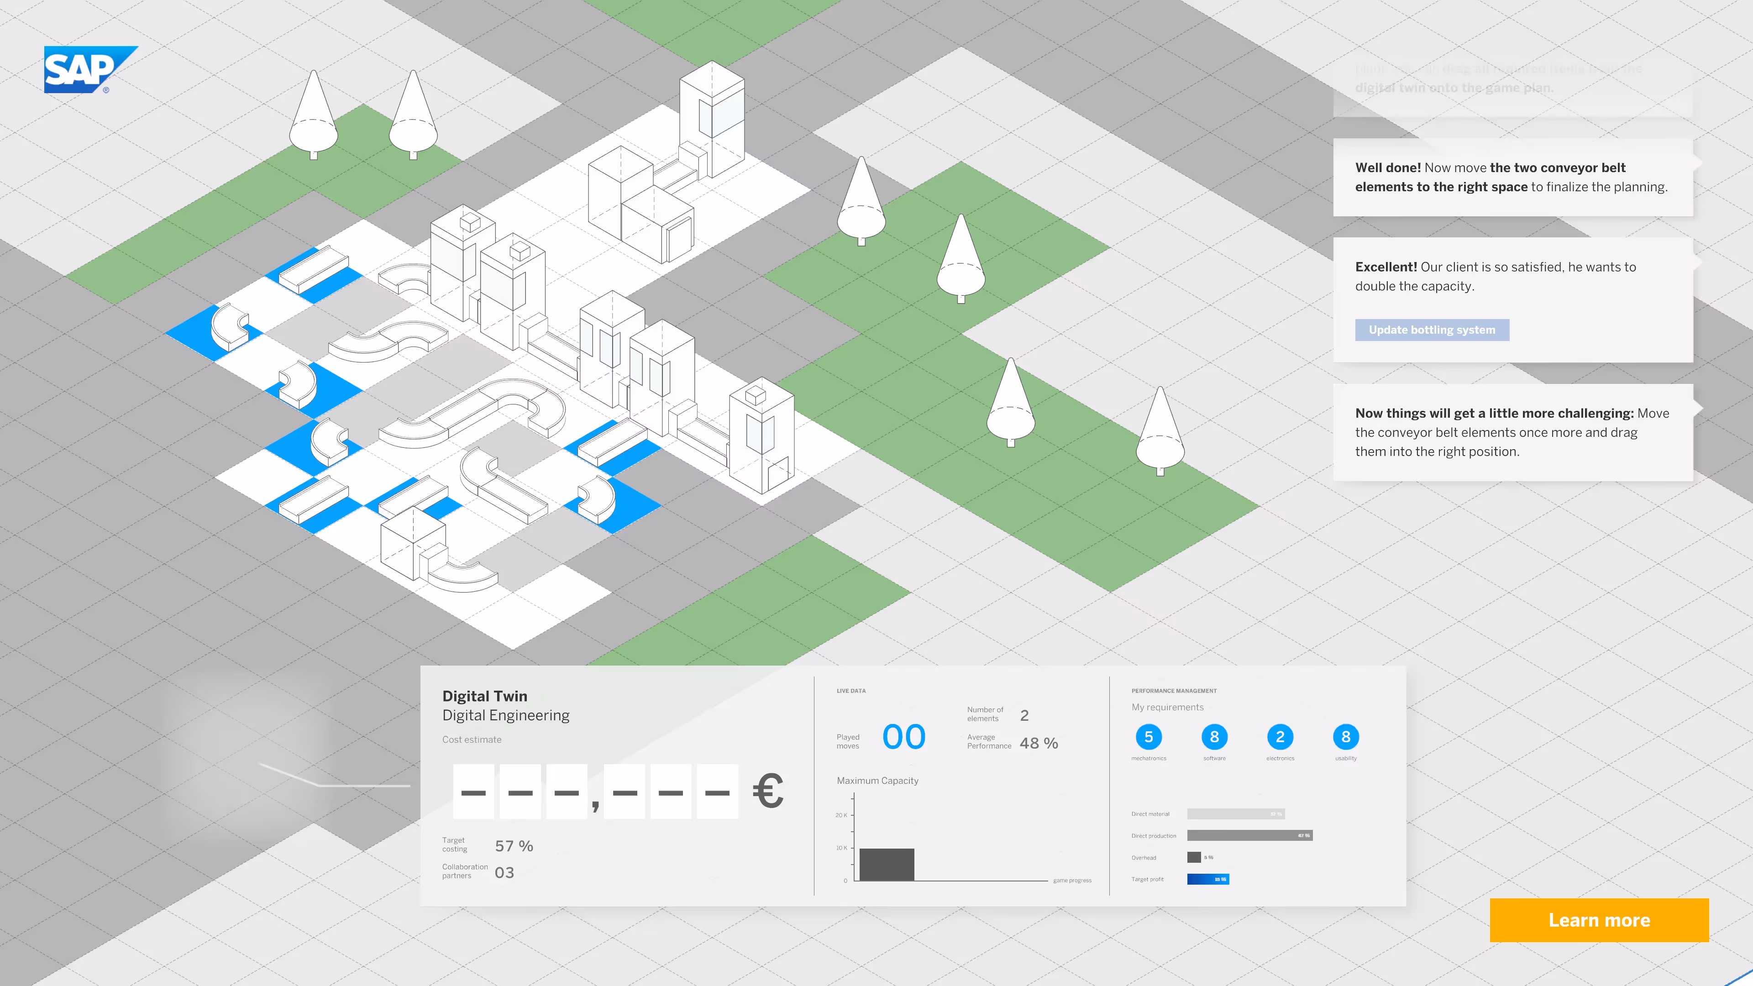1753x986 pixels.
Task: Click the usability requirement circle showing 8
Action: click(1345, 737)
